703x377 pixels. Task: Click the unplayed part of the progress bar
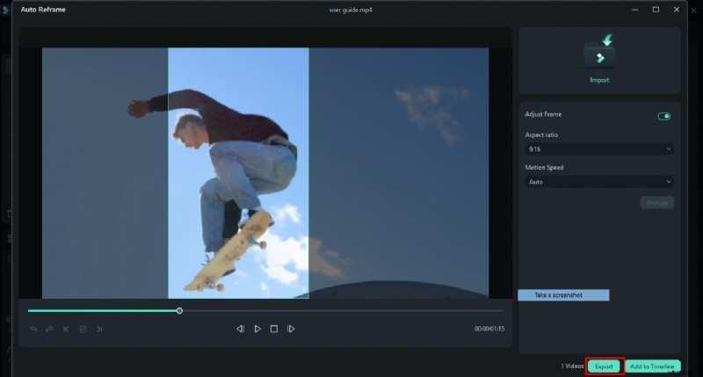[343, 311]
